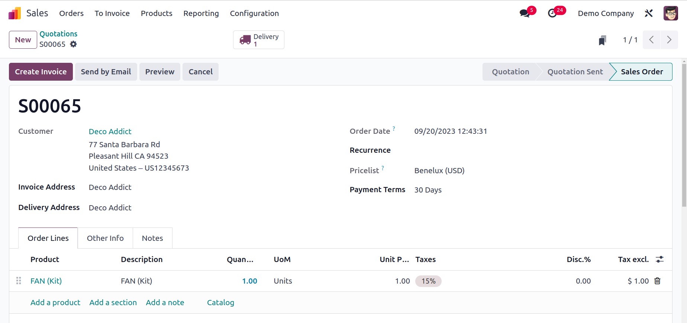Click the Quotation Sent status stage
Screen dimensions: 687x323
point(575,72)
